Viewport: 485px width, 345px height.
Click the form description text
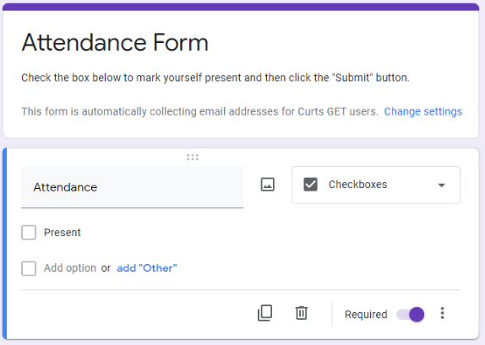215,78
